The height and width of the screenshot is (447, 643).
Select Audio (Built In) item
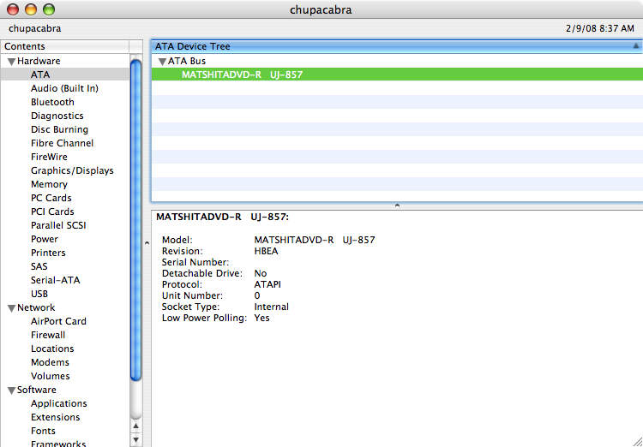point(64,88)
